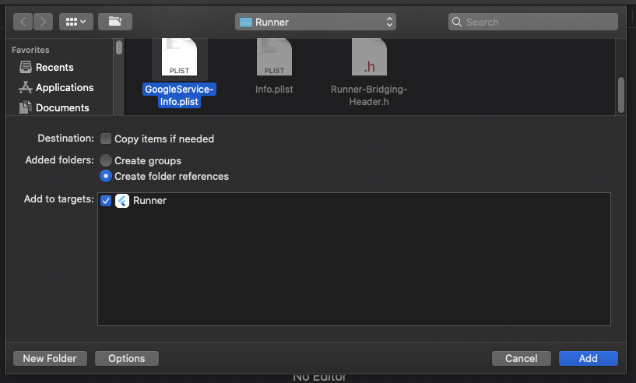Create a new folder via toolbar icon
Screen dimensions: 636x383
pyautogui.click(x=114, y=22)
